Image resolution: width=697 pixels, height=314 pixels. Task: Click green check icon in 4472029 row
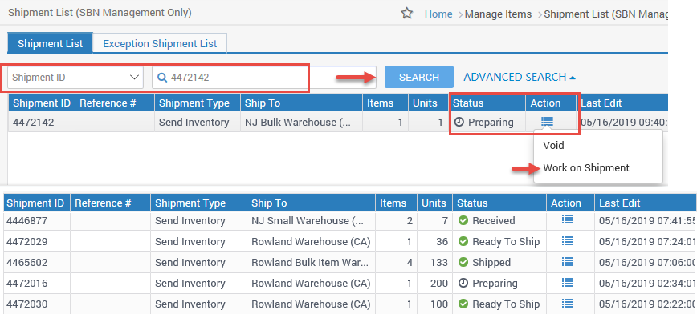[x=463, y=241]
